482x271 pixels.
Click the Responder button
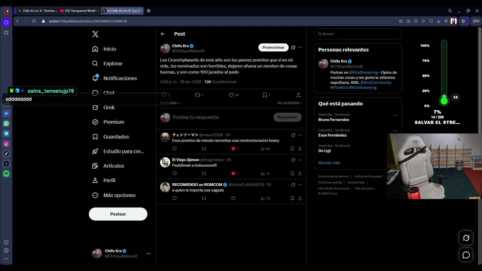[x=287, y=117]
